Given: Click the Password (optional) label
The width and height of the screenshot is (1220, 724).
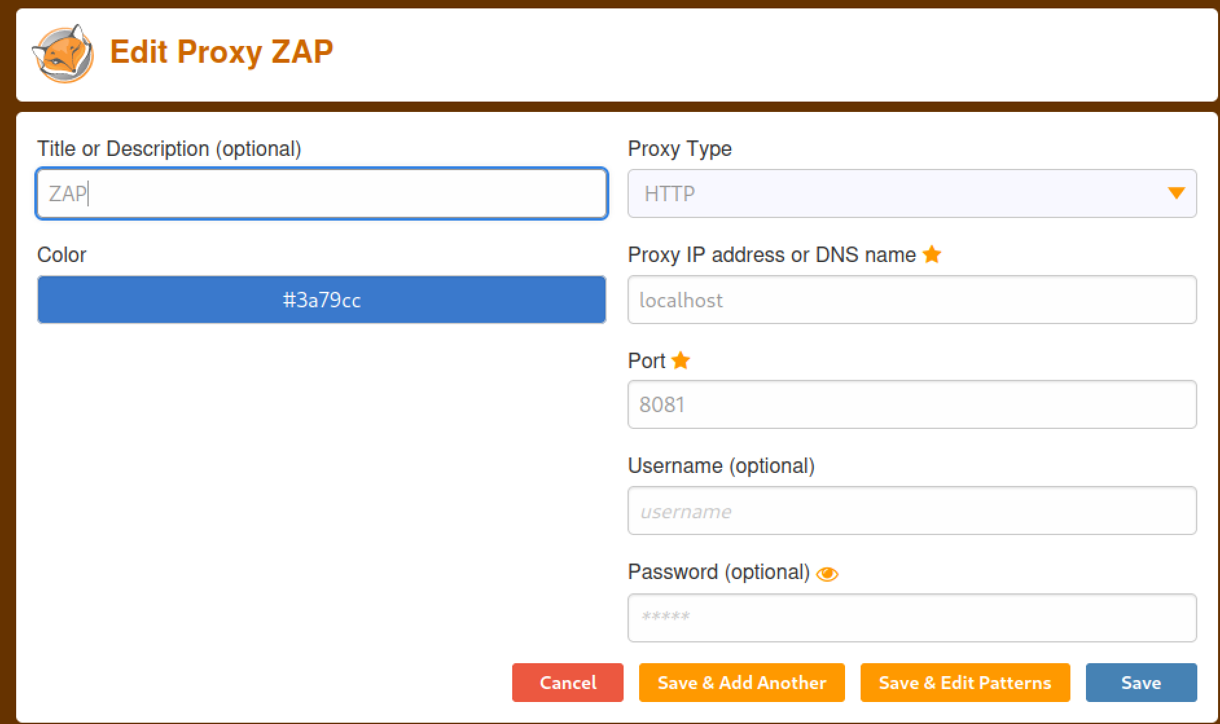Looking at the screenshot, I should (718, 572).
